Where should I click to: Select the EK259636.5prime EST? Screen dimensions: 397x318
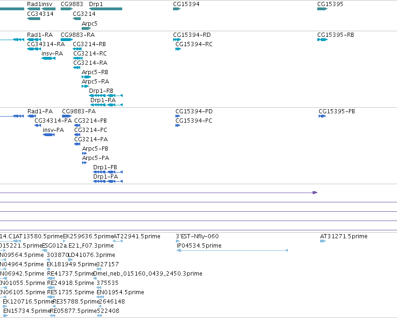click(88, 236)
